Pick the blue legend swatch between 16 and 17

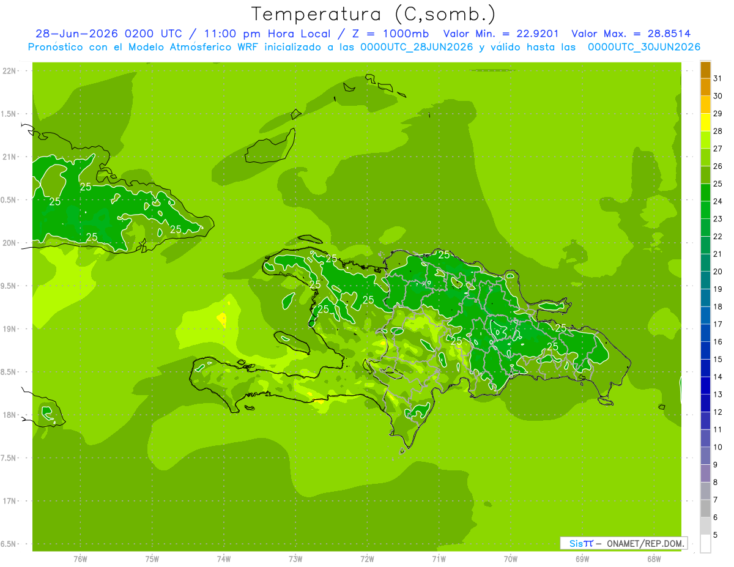[705, 333]
